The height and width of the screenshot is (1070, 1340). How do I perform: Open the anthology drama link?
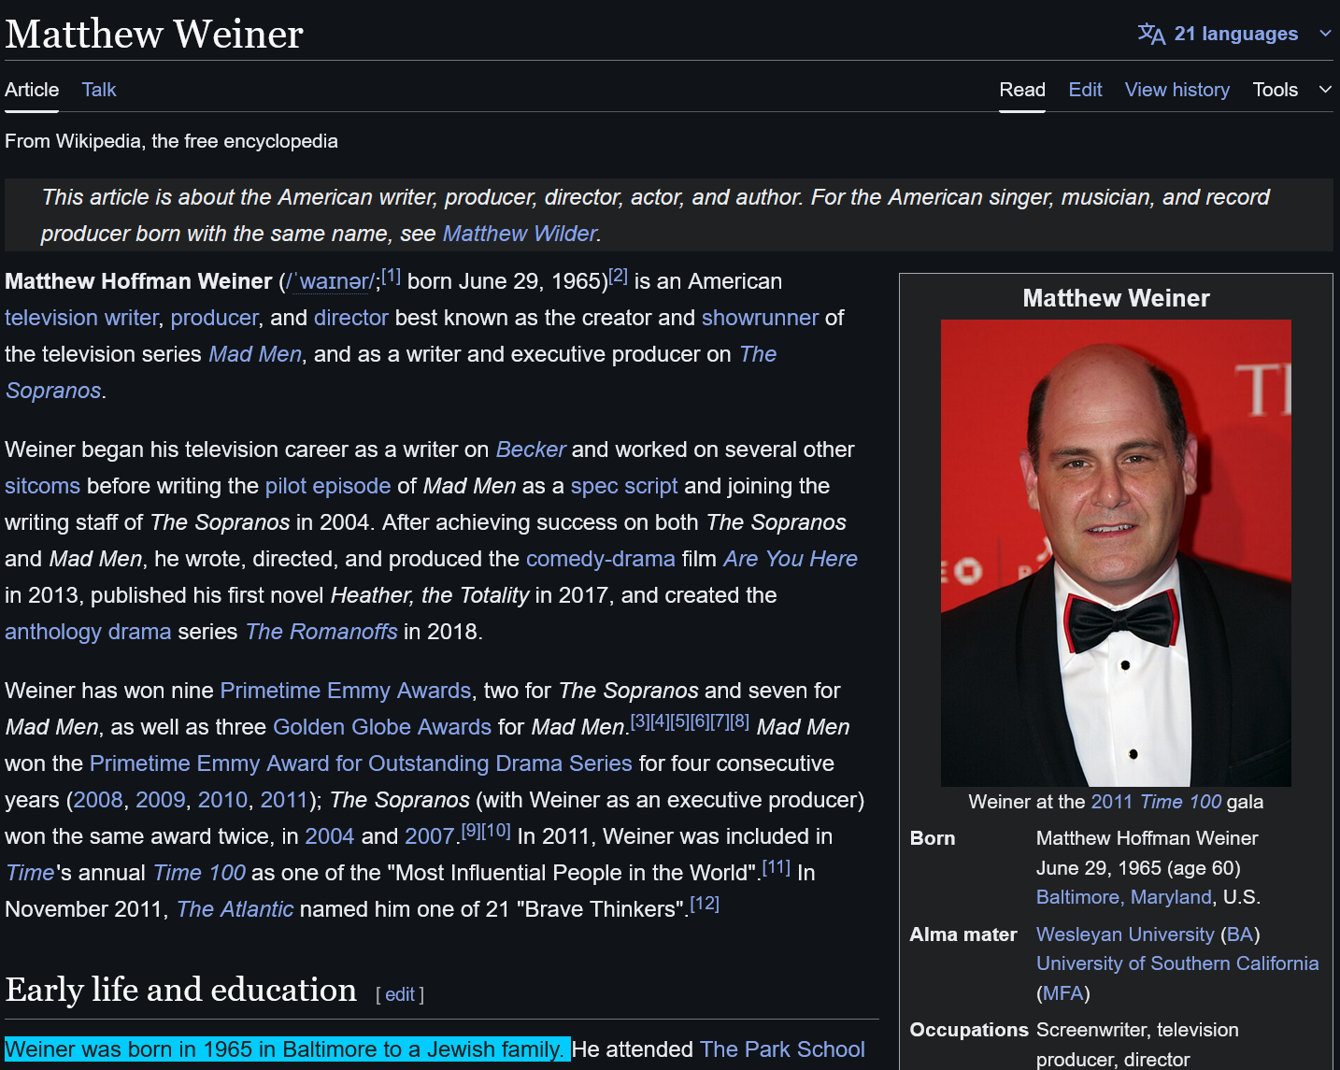coord(88,632)
